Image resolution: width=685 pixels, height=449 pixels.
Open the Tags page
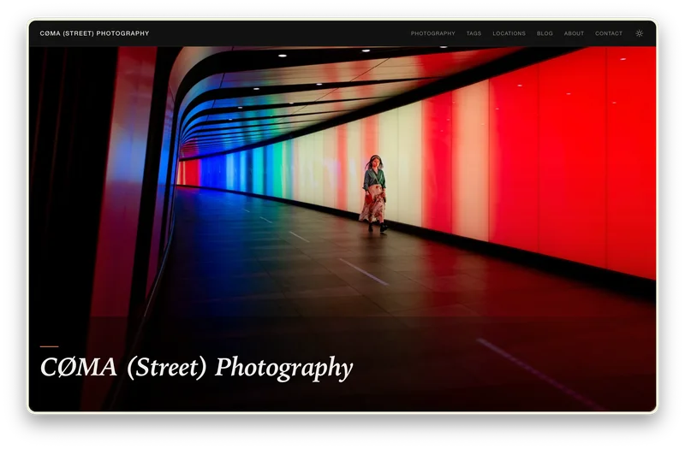coord(474,33)
